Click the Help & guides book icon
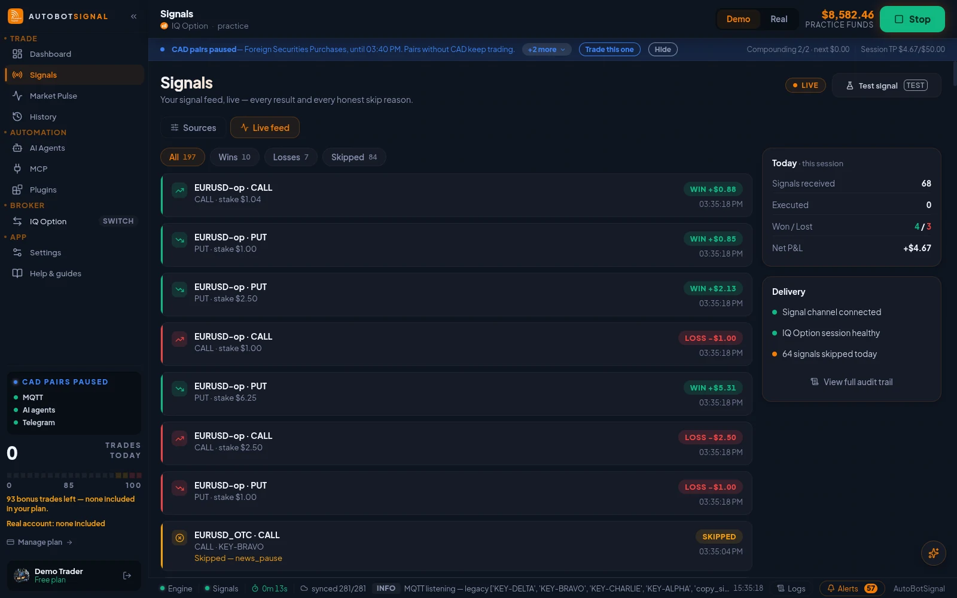 (x=17, y=273)
